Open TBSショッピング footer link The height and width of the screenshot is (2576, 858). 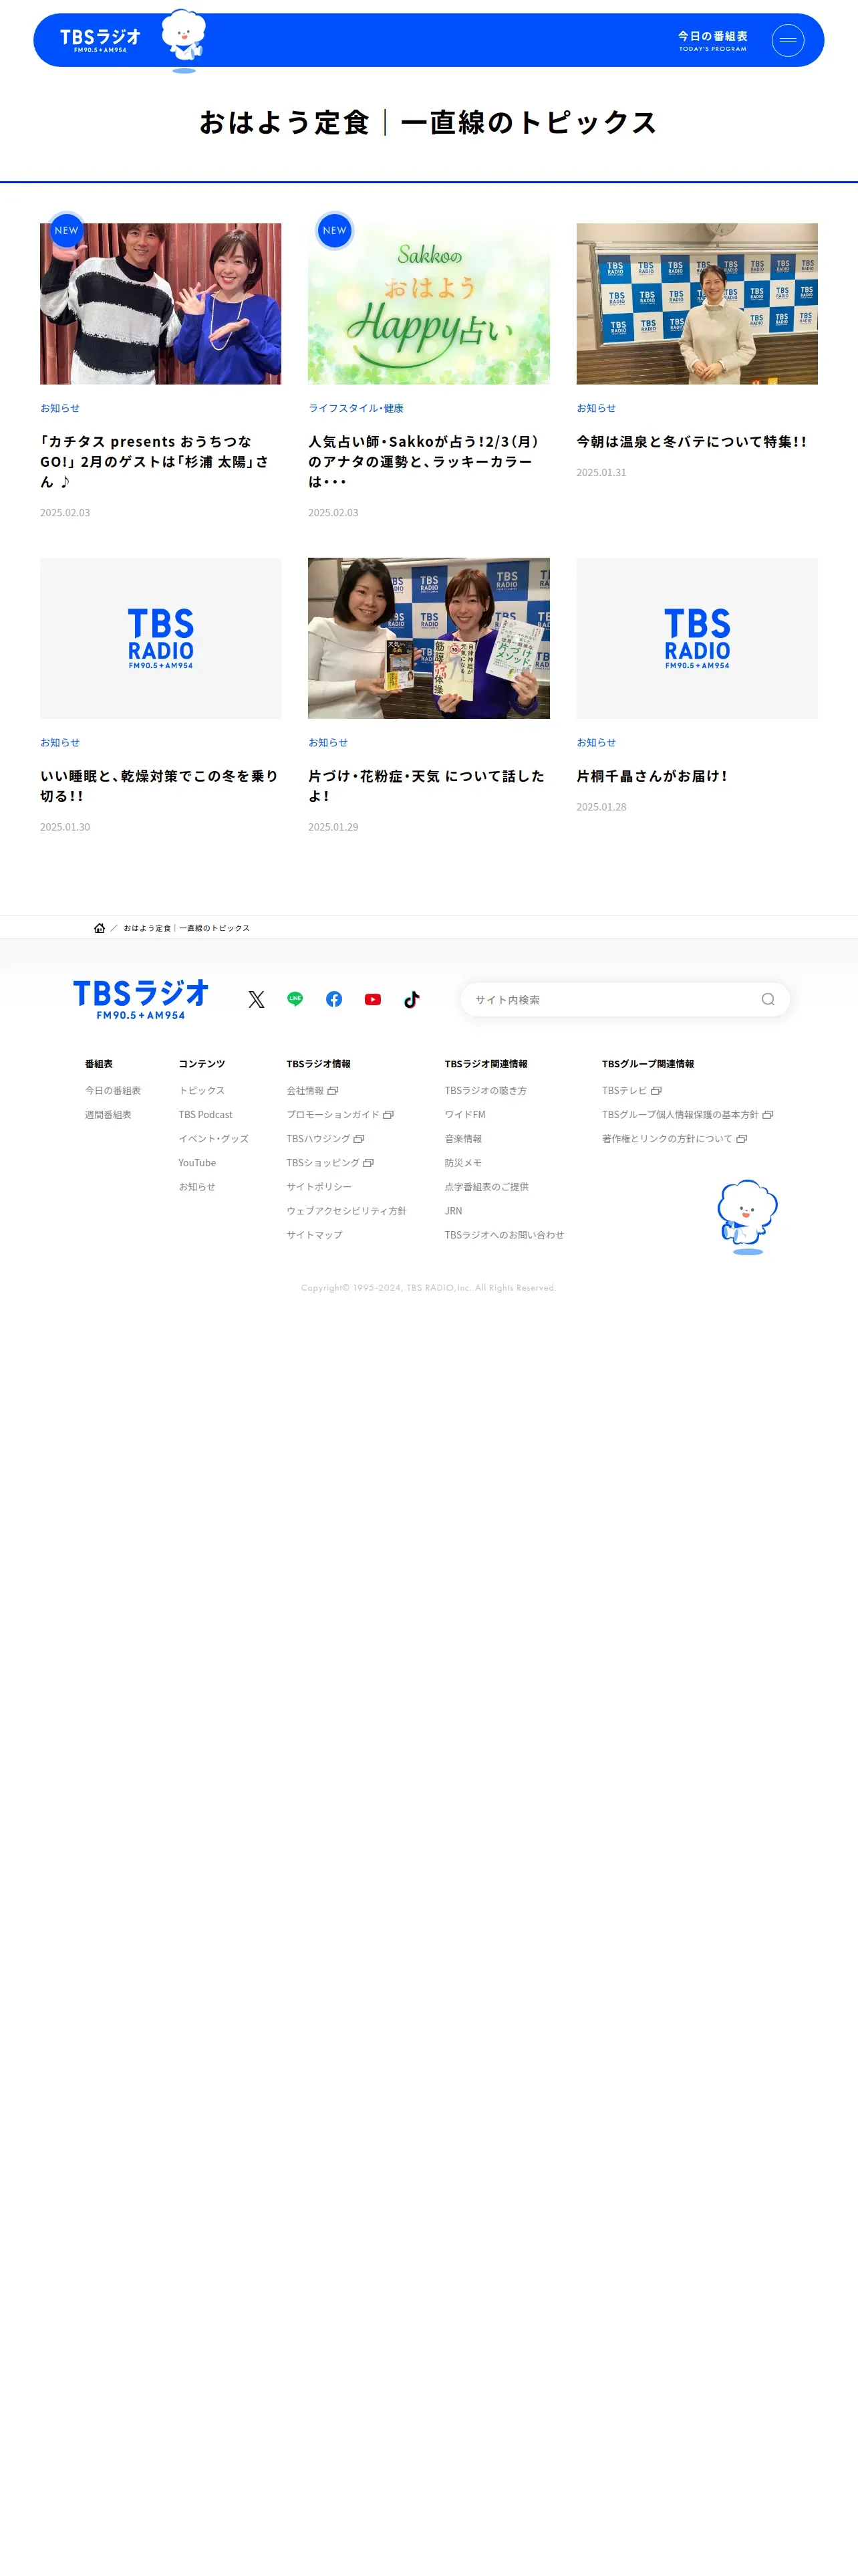[x=323, y=1163]
